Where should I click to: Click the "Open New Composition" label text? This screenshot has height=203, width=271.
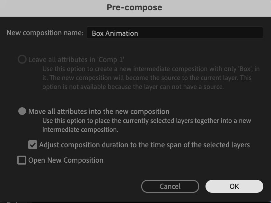[66, 160]
